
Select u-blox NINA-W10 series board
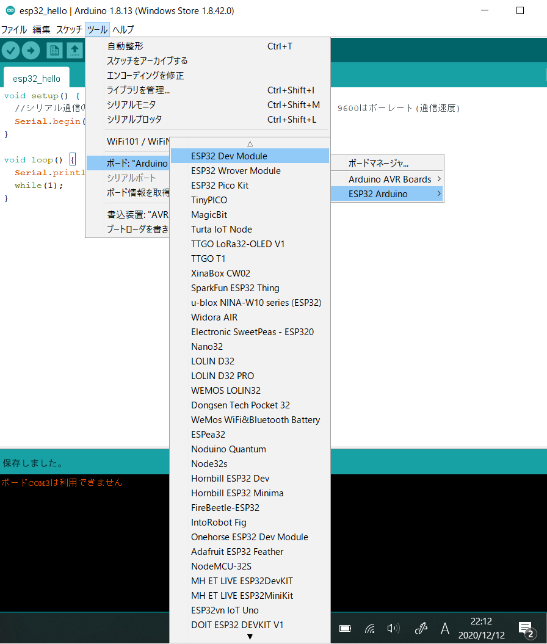coord(250,302)
